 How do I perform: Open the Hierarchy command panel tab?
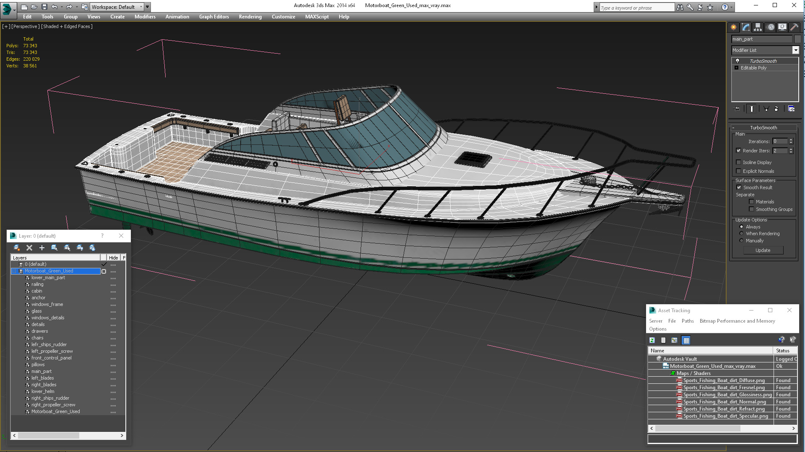(x=758, y=27)
